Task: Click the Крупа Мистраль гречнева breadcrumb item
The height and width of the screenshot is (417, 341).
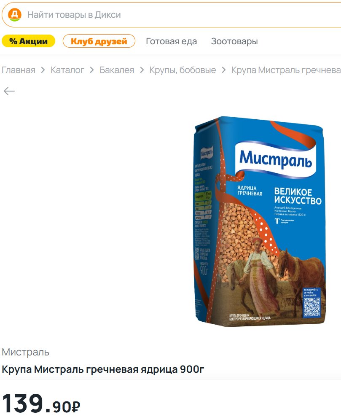Action: (x=286, y=70)
